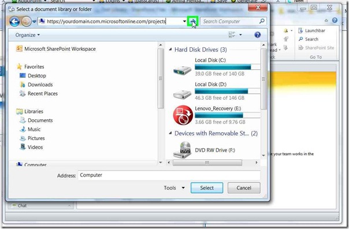The image size is (349, 229).
Task: Open the Documents library
Action: pos(36,121)
